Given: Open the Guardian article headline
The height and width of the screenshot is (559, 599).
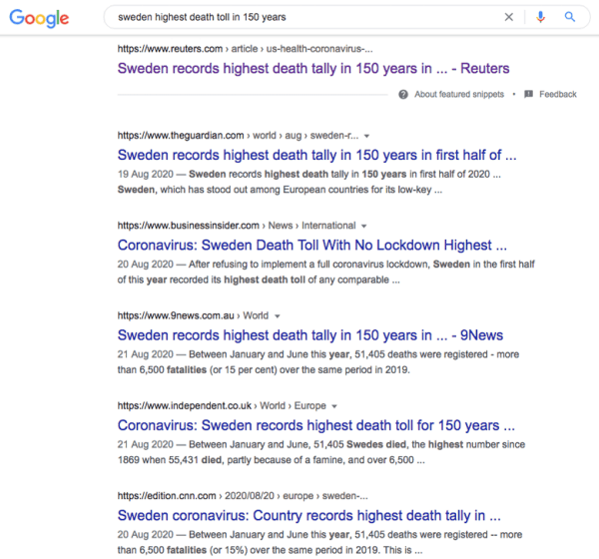Looking at the screenshot, I should (x=316, y=155).
